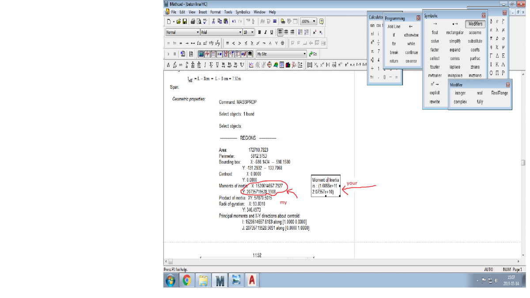This screenshot has height=298, width=530.
Task: Select Align Center formatting
Action: tap(286, 32)
